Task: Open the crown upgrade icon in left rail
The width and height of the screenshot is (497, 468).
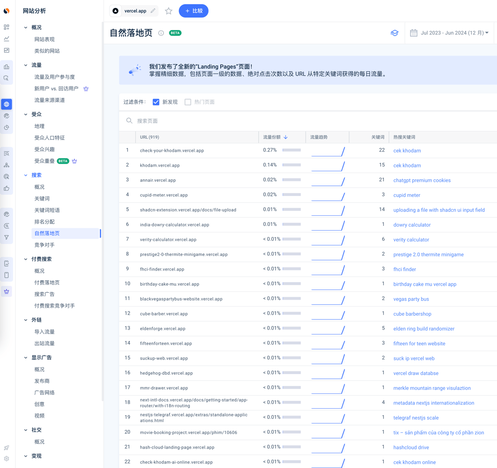Action: 6,291
